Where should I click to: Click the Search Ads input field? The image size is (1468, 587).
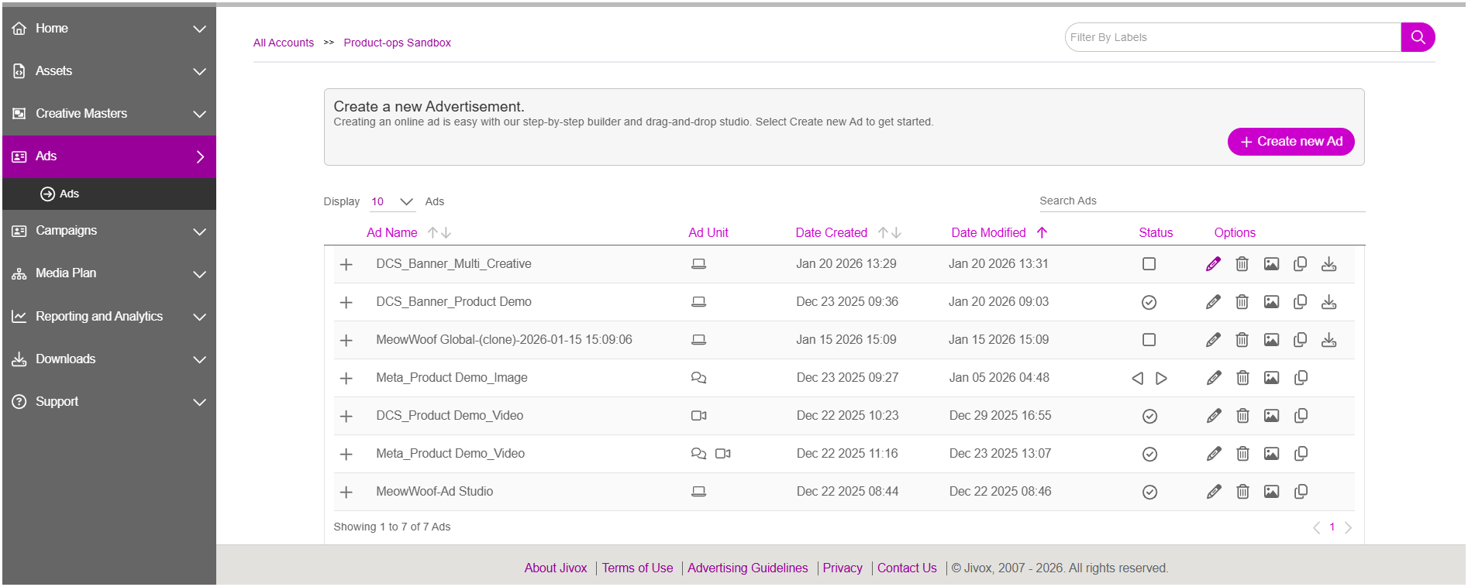(1202, 201)
